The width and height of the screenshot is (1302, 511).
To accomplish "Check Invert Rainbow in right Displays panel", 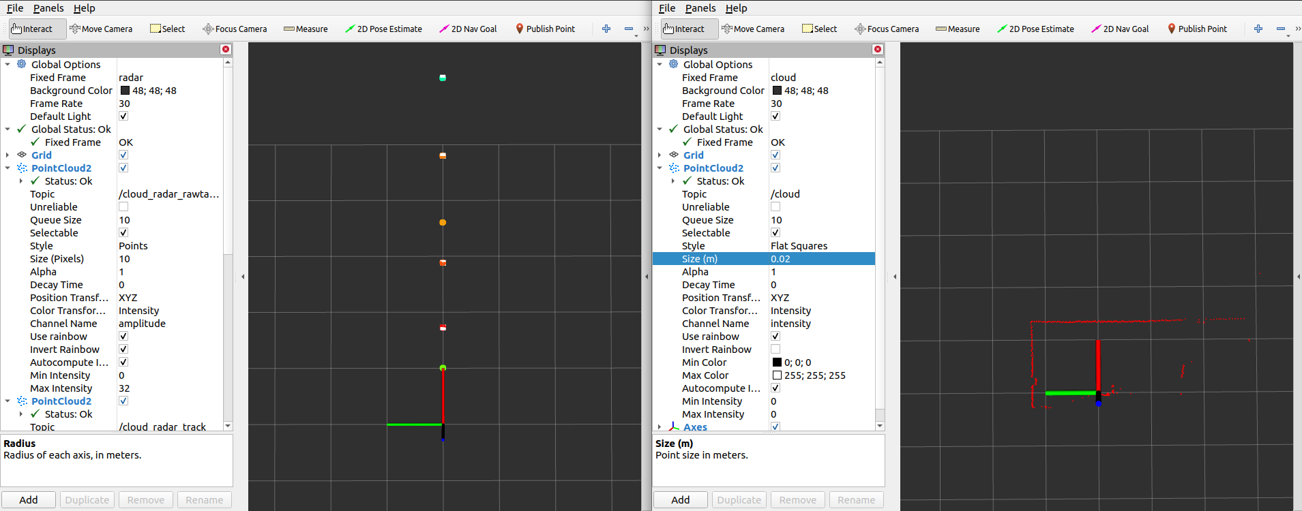I will (775, 350).
